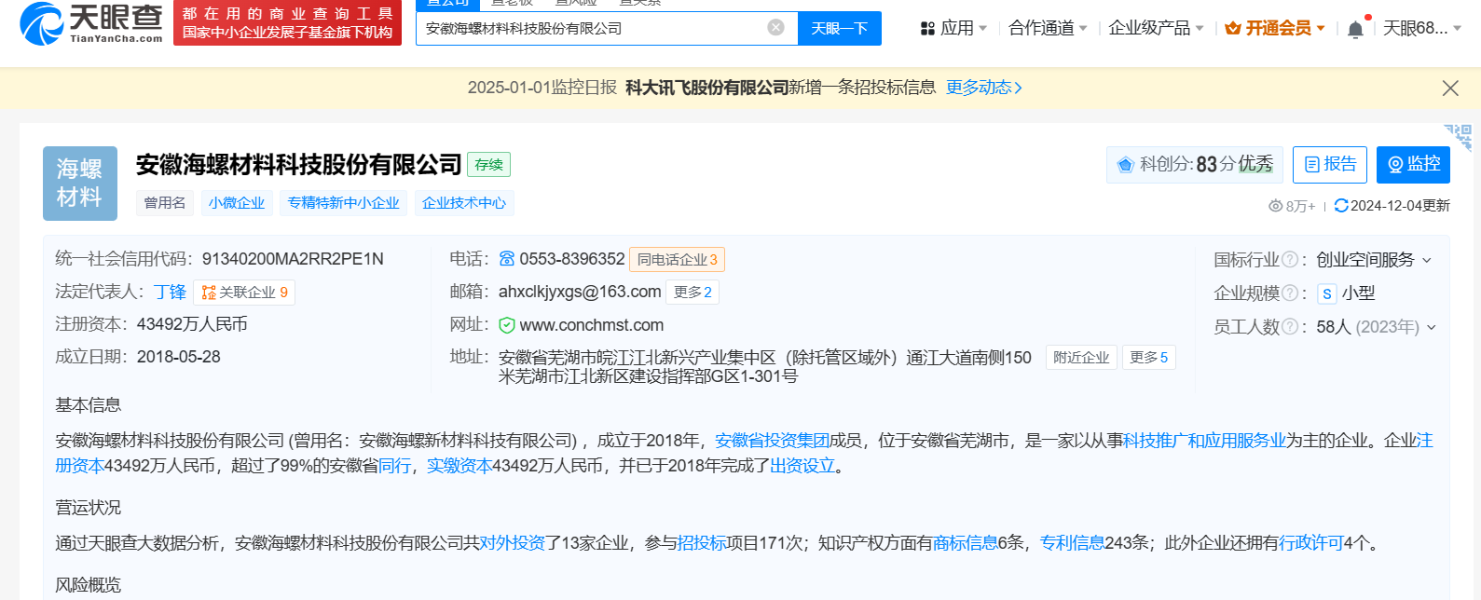Open the 行政许可 link

1310,543
